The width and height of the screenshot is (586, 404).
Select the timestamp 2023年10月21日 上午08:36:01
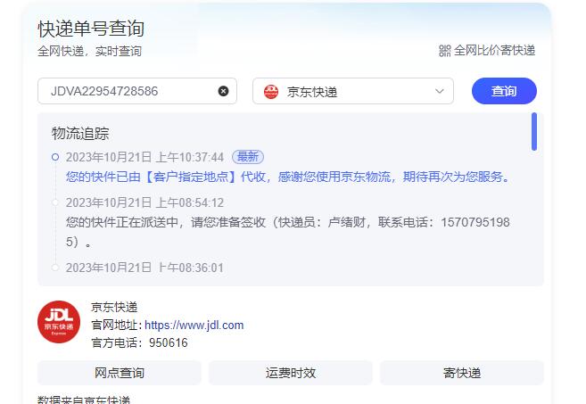click(x=144, y=268)
